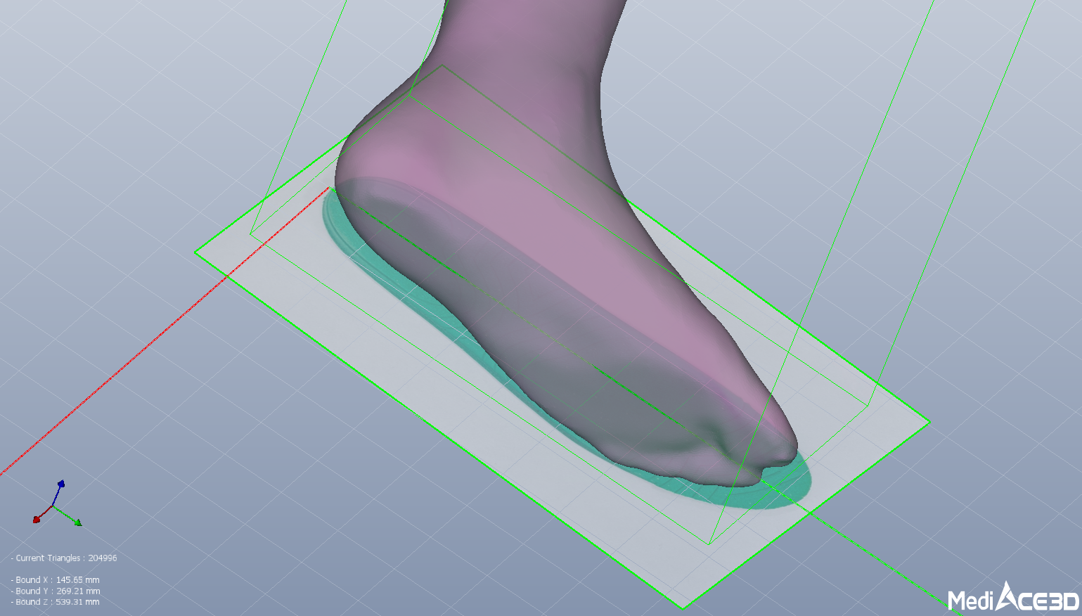Click the blue Z-axis arrow on gizmo
Screen dimensions: 1082x616
61,485
